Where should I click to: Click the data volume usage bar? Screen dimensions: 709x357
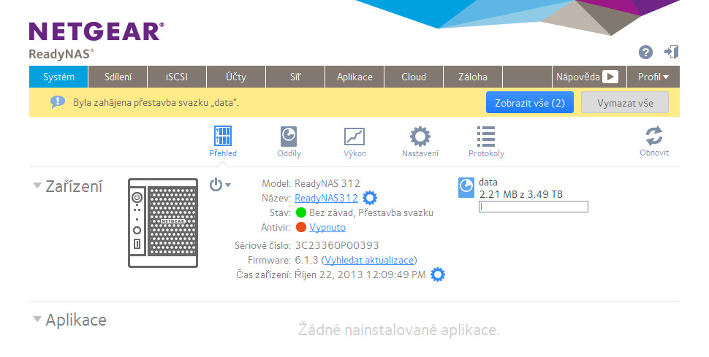534,207
